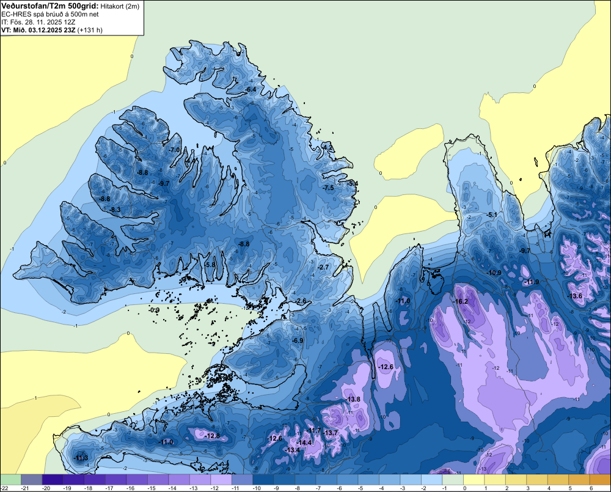Click the legend scale value -14
This screenshot has width=611, height=492.
coord(173,488)
